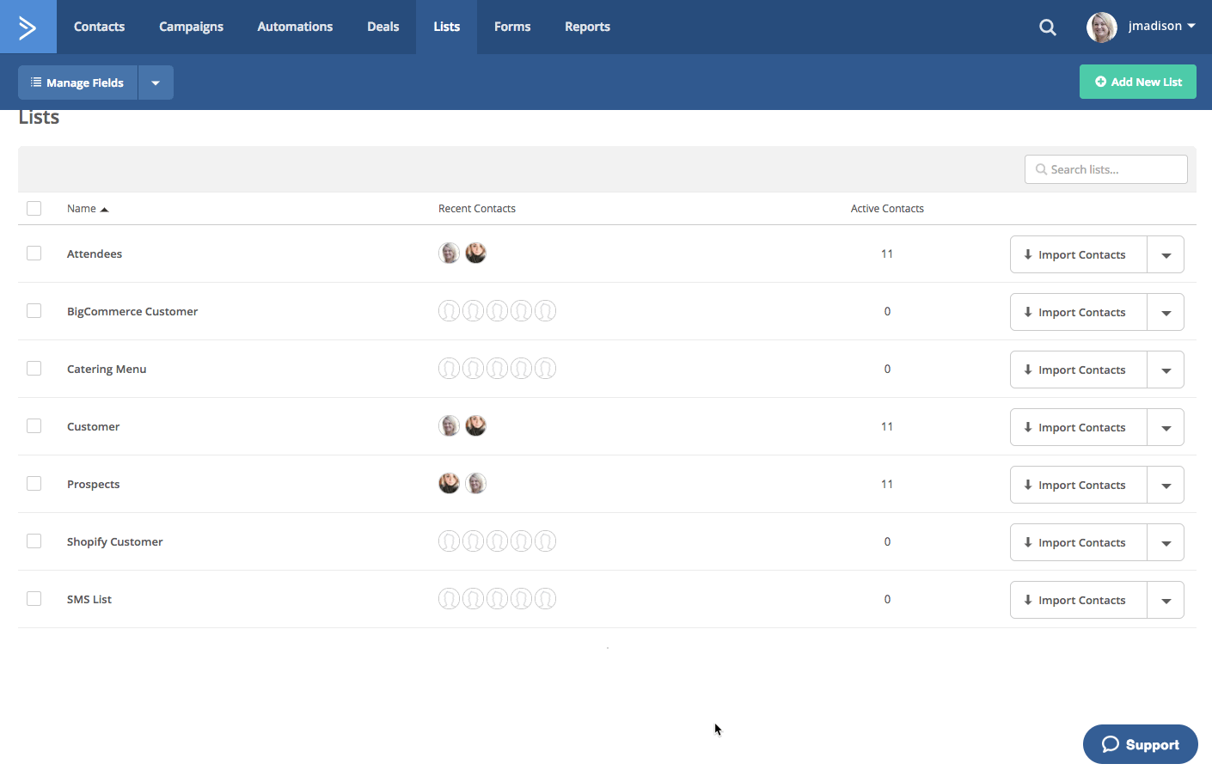
Task: Expand the Manage Fields dropdown arrow
Action: [x=156, y=82]
